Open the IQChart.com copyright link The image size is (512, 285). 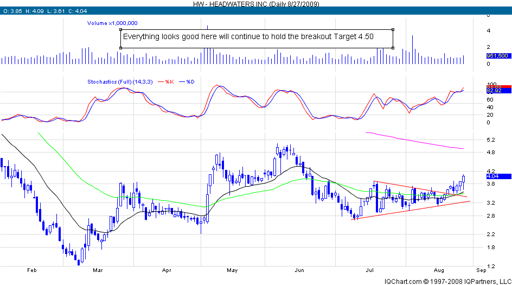tap(447, 281)
